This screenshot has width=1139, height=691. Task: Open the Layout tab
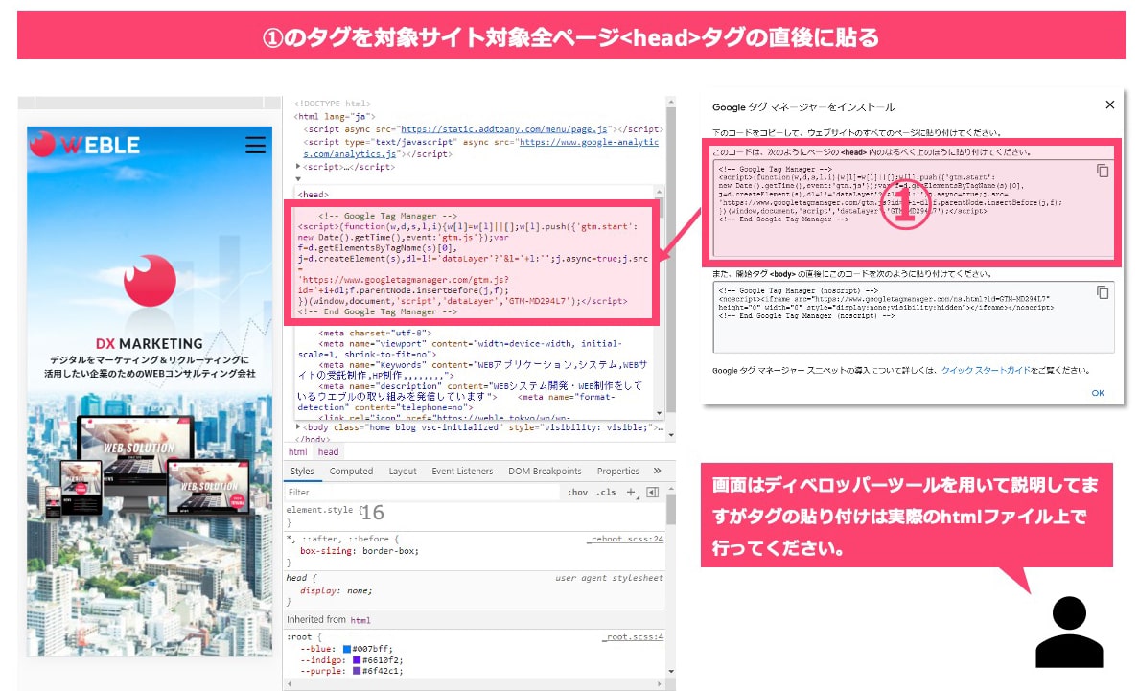[x=403, y=472]
